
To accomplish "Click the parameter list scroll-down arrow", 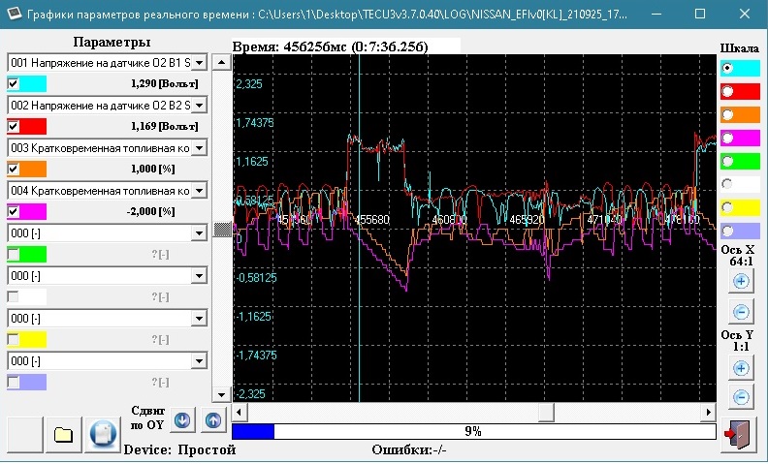I will pos(222,394).
